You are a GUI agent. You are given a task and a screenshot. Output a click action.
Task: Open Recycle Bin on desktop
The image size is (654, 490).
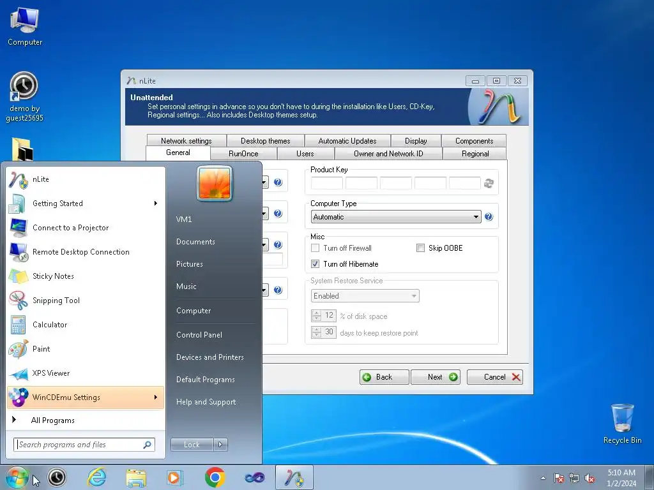point(622,424)
